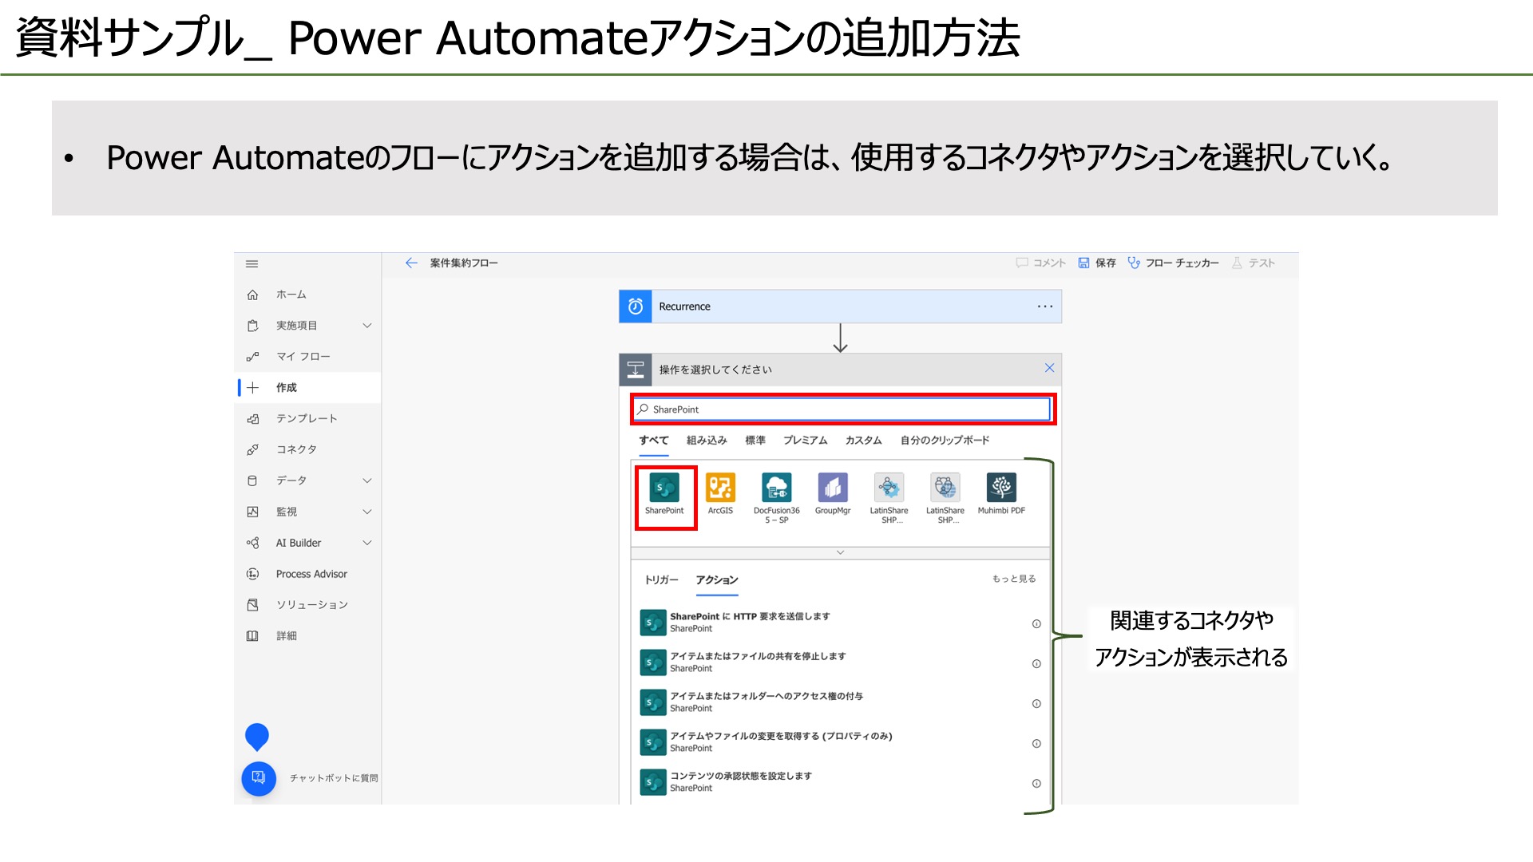Select the GroupMgr connector icon
Screen dimensions: 1533x862
coord(833,488)
